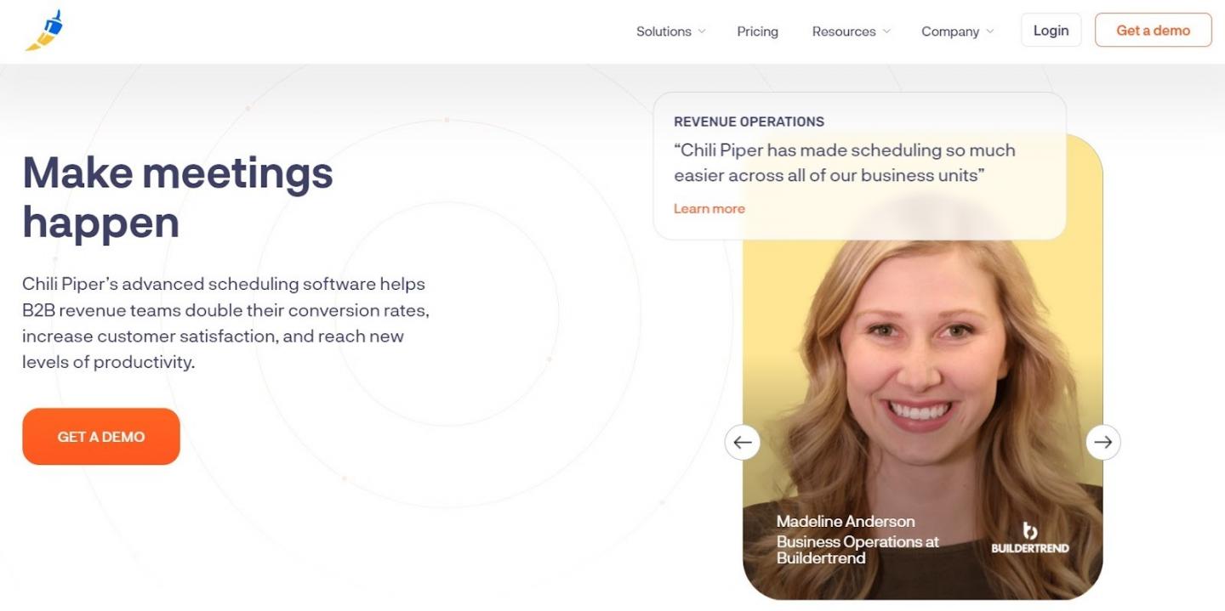
Task: Click the Login button
Action: tap(1051, 30)
